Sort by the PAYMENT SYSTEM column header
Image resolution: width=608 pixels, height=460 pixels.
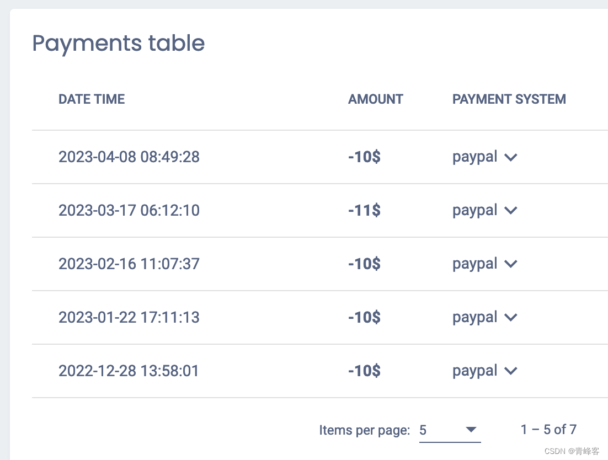click(x=509, y=99)
